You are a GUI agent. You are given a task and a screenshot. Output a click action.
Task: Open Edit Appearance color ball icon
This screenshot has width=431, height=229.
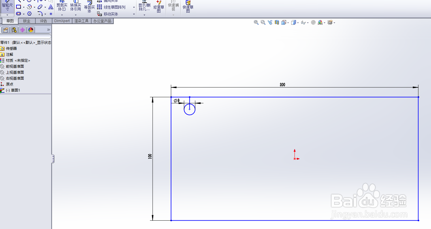[320, 22]
